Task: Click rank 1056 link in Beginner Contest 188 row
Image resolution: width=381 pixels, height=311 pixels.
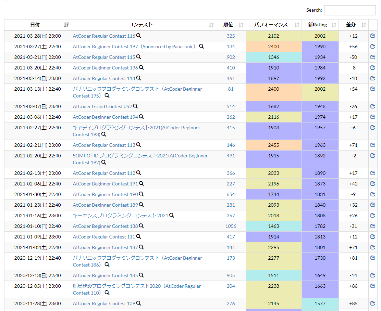Action: click(x=231, y=226)
